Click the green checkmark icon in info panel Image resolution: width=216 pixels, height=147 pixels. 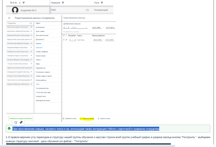9,128
